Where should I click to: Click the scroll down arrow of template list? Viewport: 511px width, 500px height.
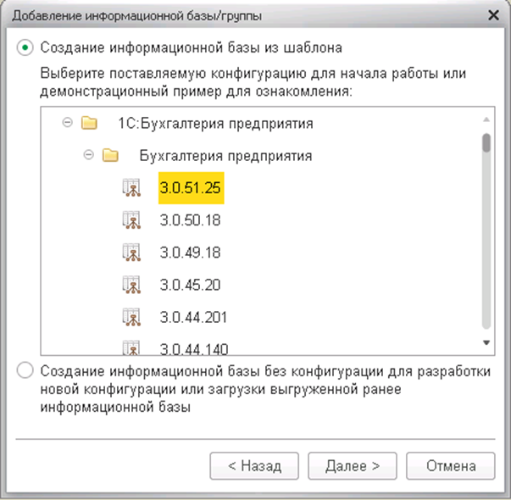click(x=486, y=342)
